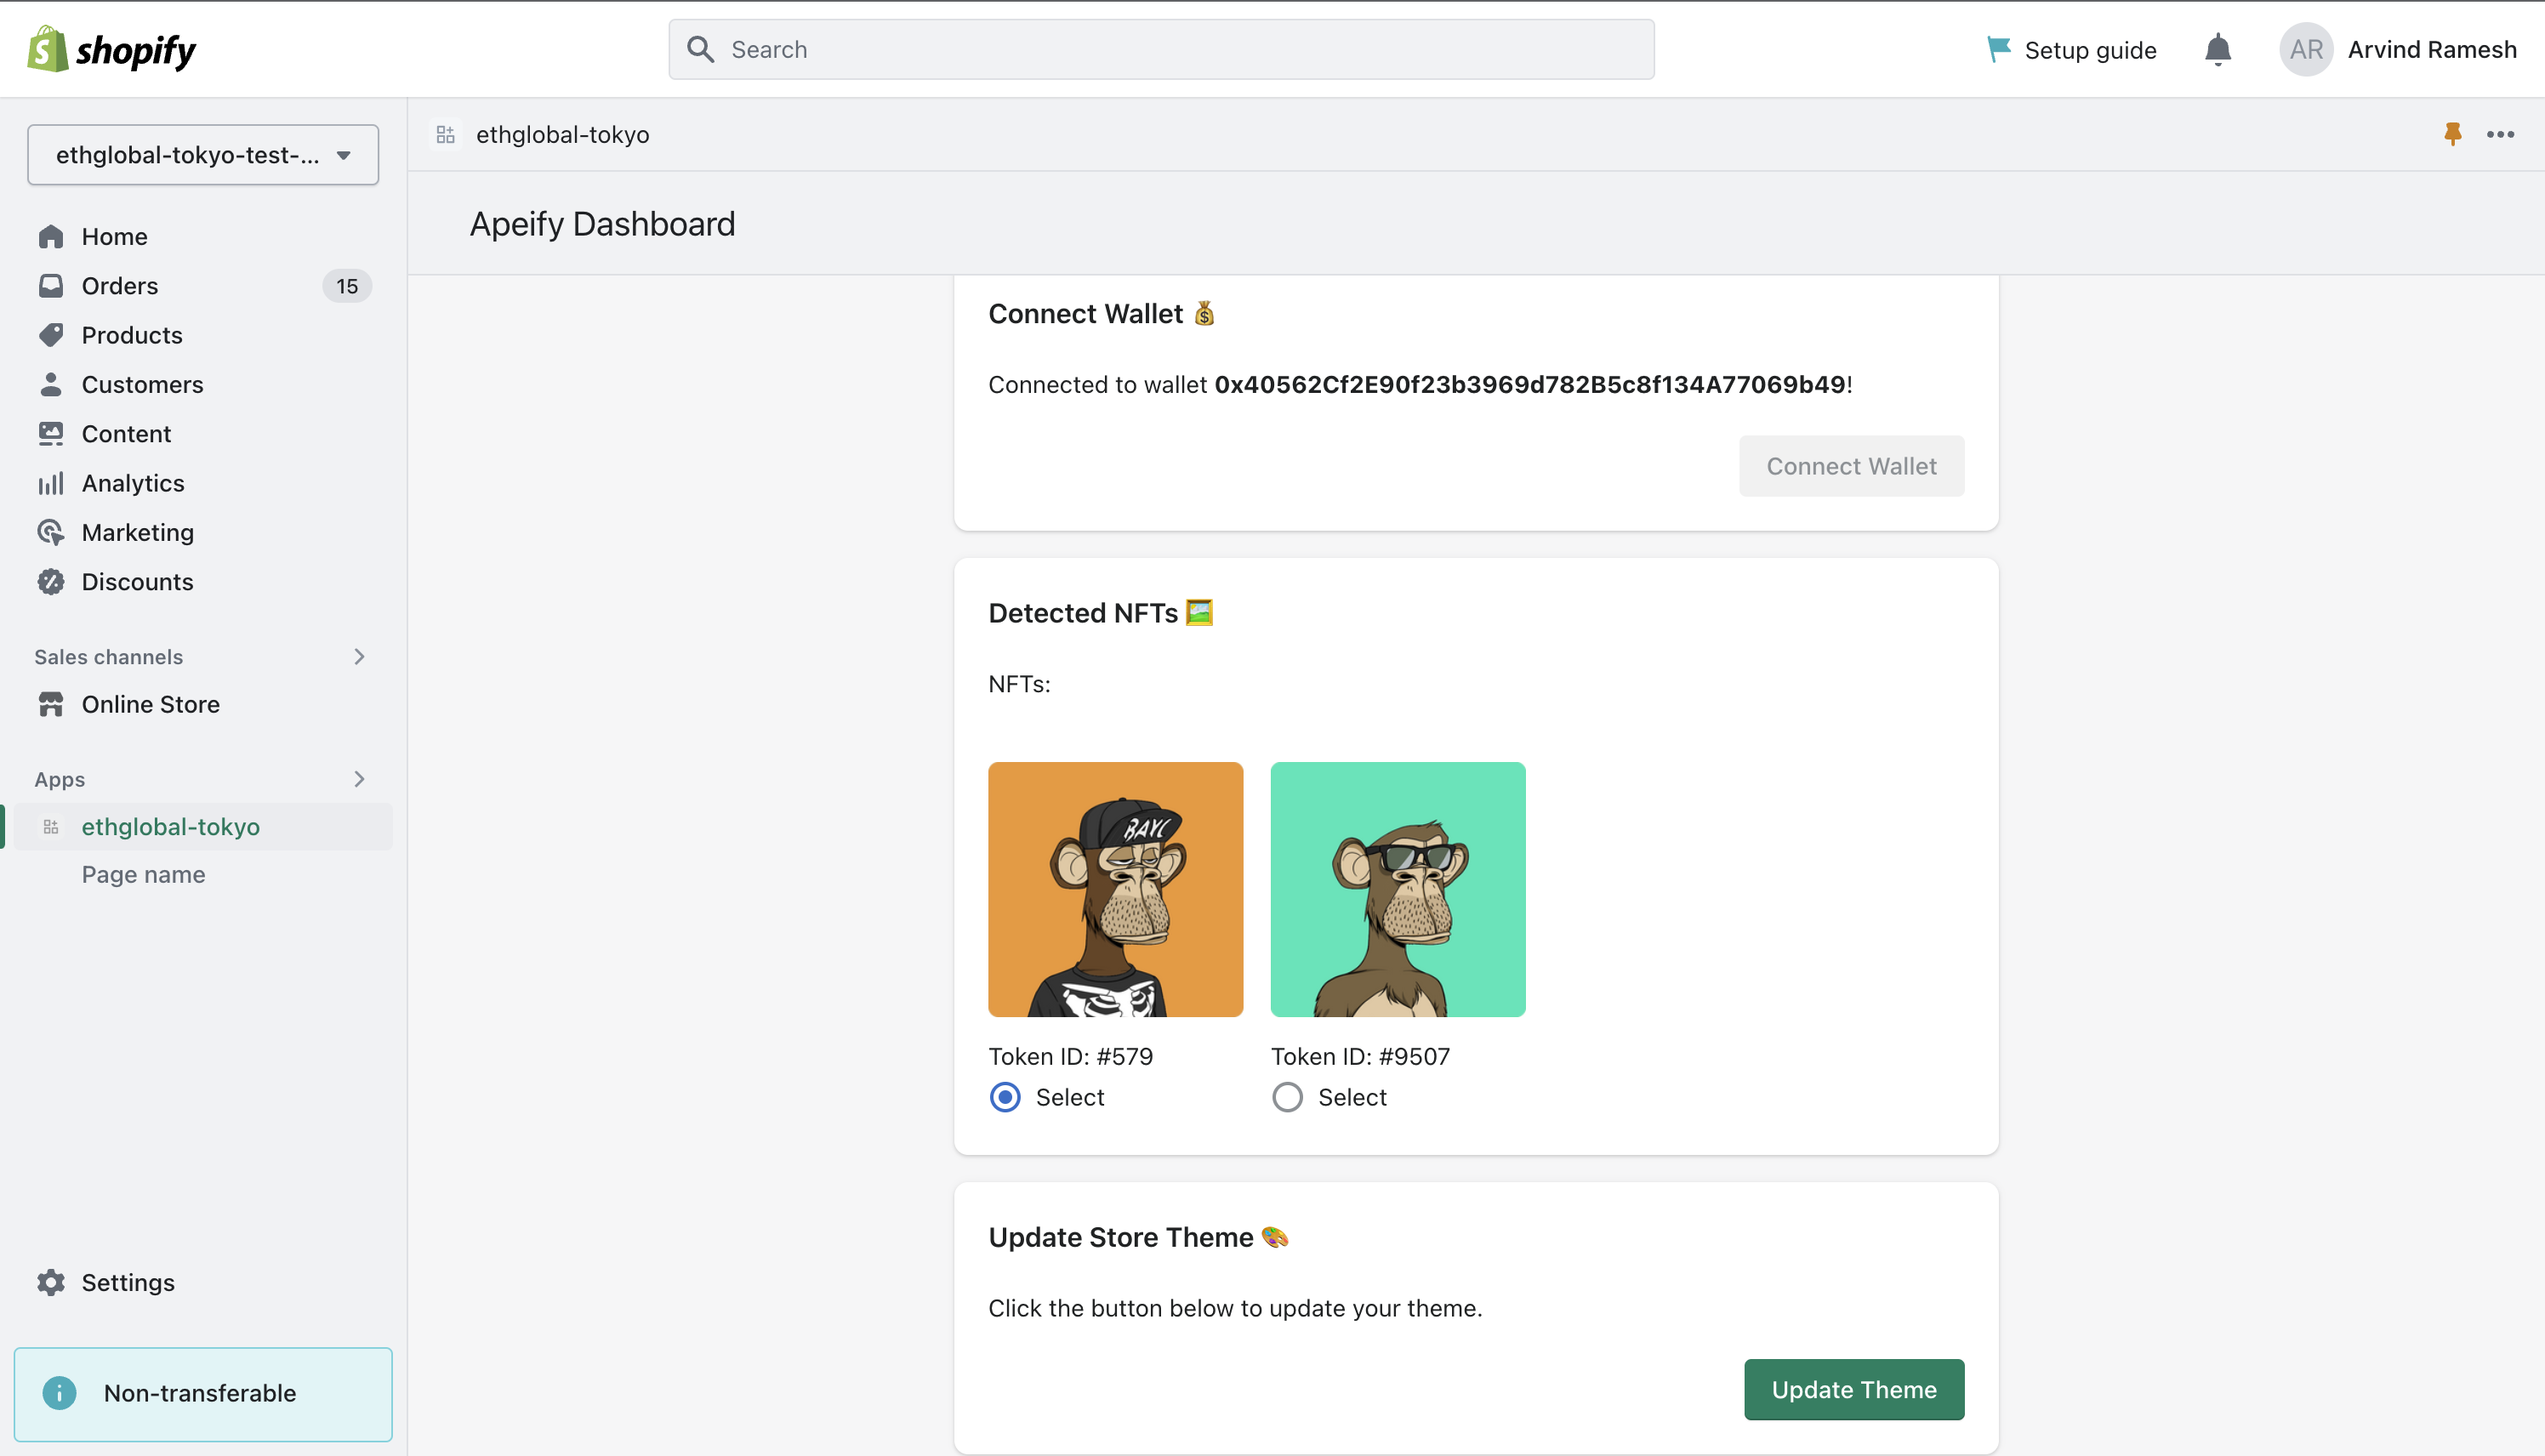Viewport: 2545px width, 1456px height.
Task: Click the search magnifier icon
Action: 701,49
